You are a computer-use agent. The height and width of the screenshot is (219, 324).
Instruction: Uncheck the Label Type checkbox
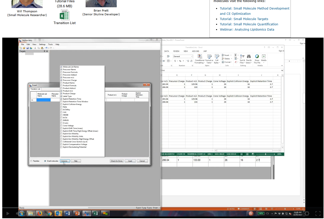61,96
